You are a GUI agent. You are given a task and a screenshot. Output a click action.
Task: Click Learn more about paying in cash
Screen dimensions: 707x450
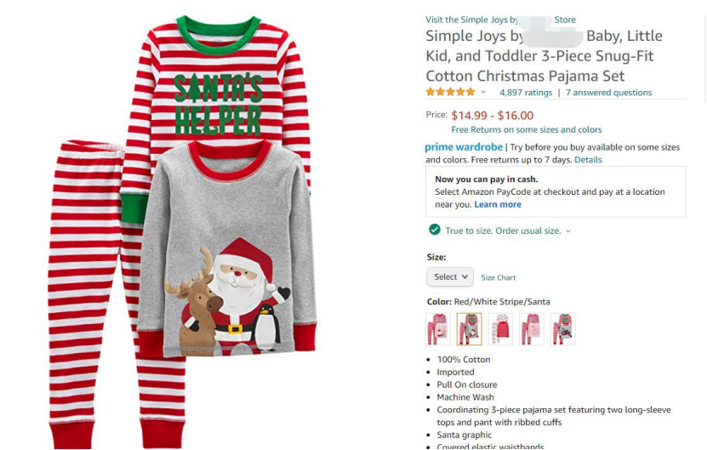point(498,204)
